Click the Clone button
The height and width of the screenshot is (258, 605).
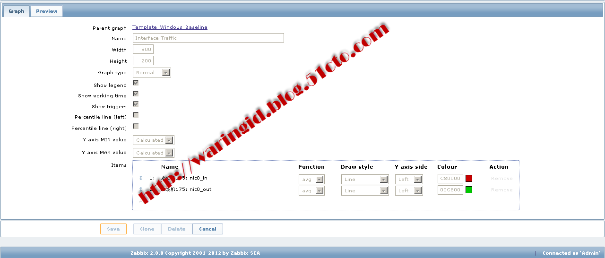click(147, 229)
